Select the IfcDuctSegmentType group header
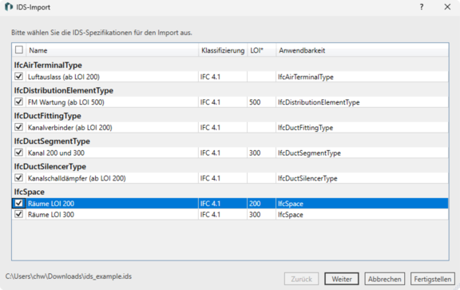The width and height of the screenshot is (460, 290). coord(52,141)
